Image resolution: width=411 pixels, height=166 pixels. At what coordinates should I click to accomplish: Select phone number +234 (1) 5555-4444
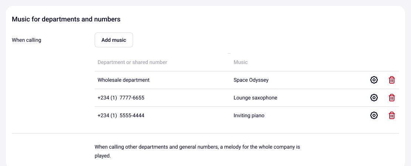(121, 115)
